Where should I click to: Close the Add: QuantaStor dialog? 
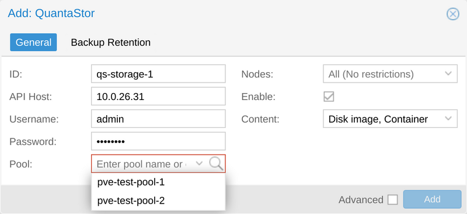453,14
